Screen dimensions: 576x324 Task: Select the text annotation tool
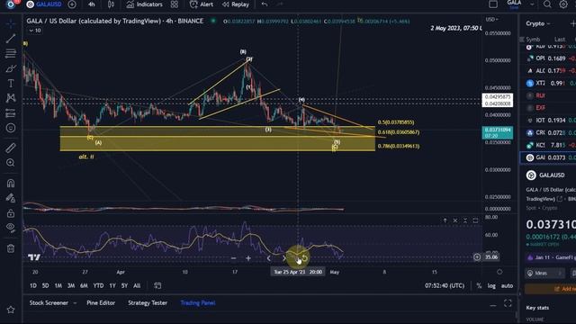pyautogui.click(x=11, y=84)
